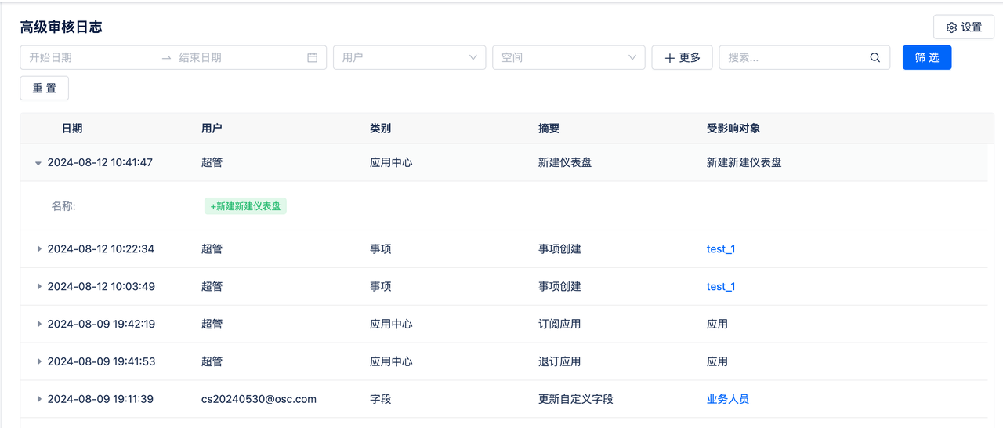Click the plus icon for more filters
1003x428 pixels.
[x=669, y=58]
